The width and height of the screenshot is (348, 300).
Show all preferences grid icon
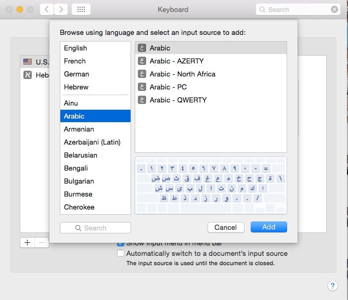click(81, 9)
